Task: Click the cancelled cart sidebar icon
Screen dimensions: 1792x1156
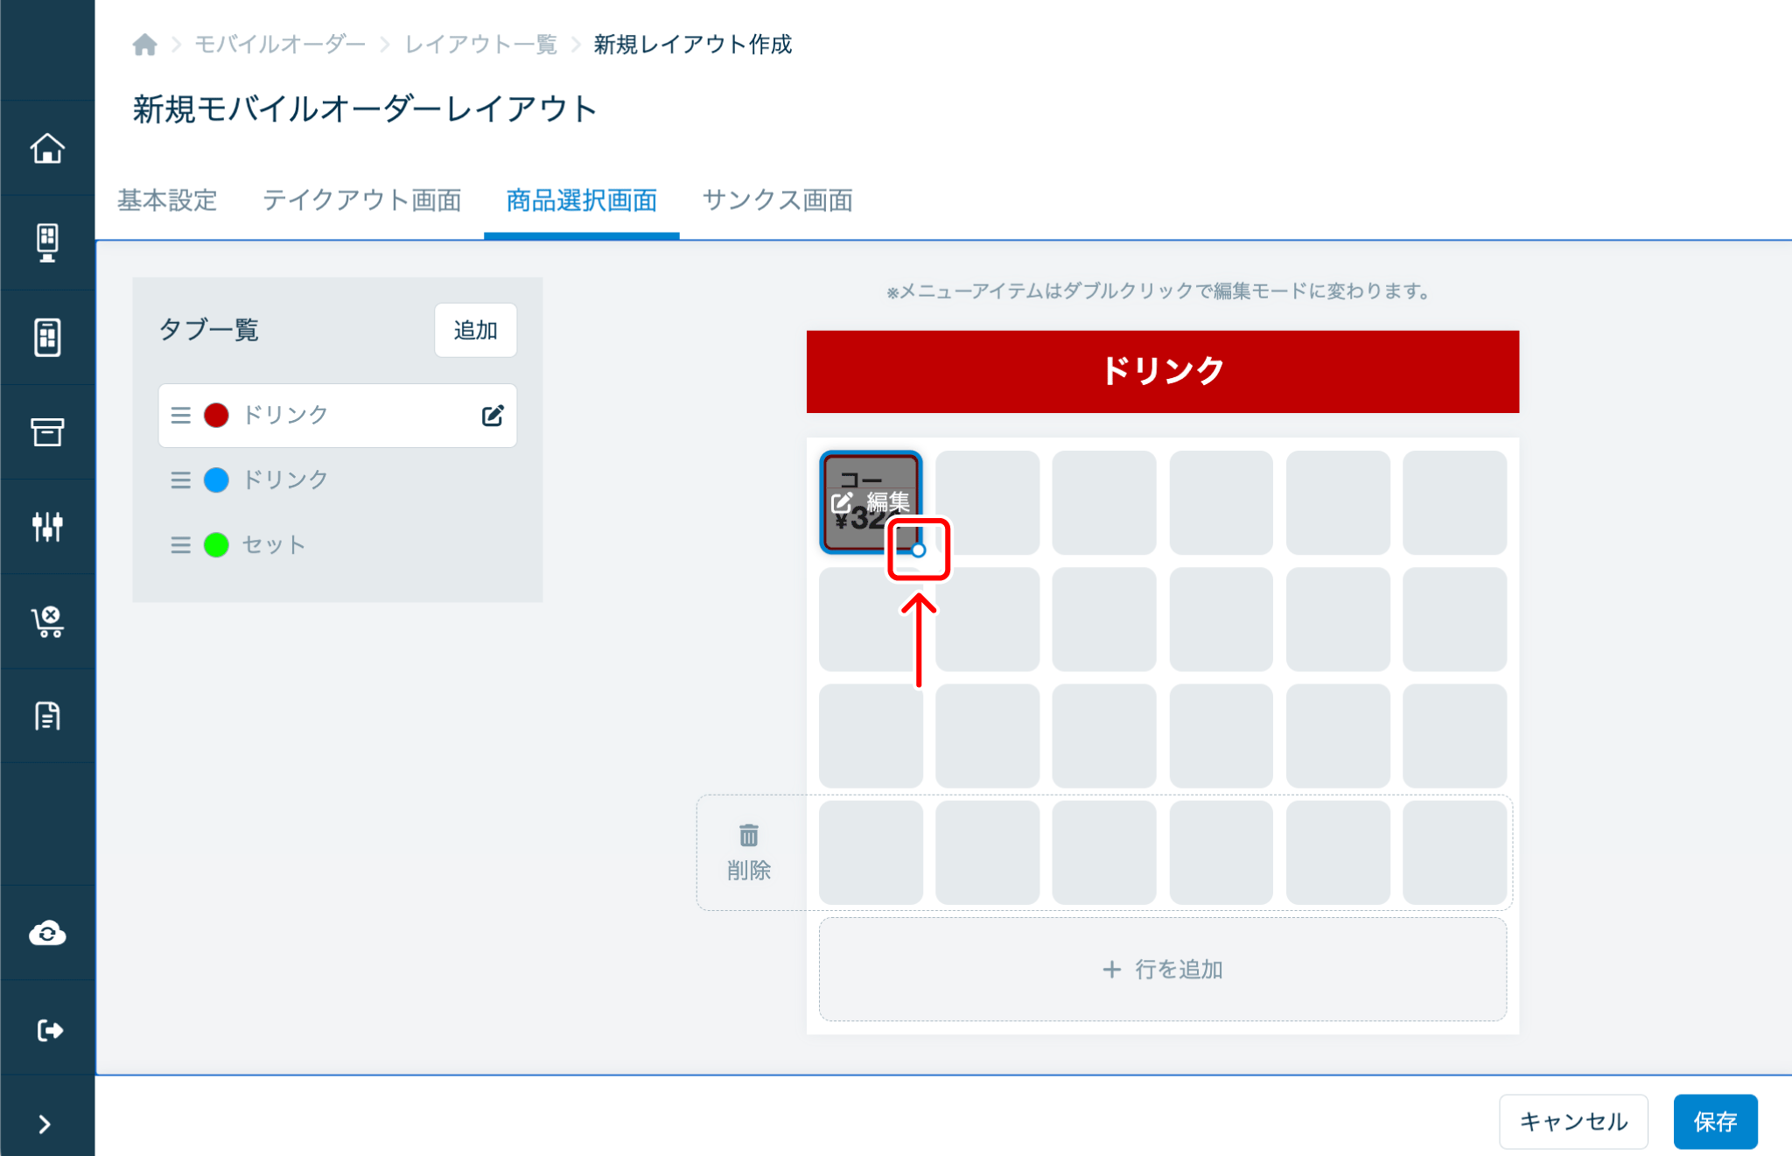Action: 47,621
